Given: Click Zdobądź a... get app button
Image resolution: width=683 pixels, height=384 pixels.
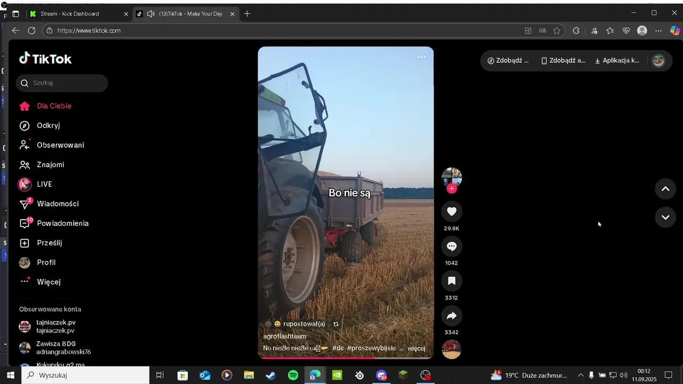Looking at the screenshot, I should pyautogui.click(x=563, y=61).
